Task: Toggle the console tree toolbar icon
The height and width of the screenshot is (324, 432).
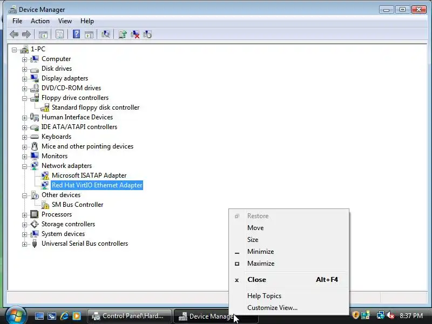Action: point(43,35)
